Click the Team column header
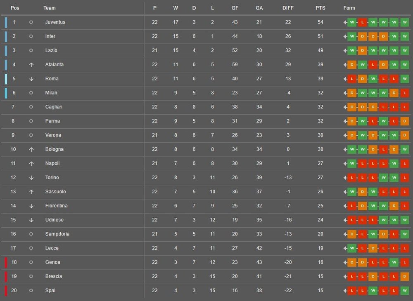Screen dimensions: 413x301 point(50,8)
